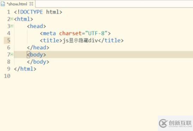The image size is (193, 131).
Task: Click the closing </body> tag
Action: 38,62
